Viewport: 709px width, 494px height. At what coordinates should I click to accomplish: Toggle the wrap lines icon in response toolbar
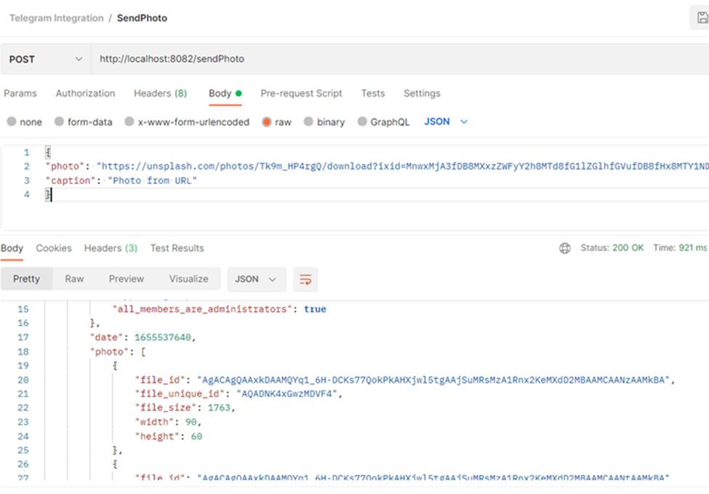pyautogui.click(x=305, y=279)
